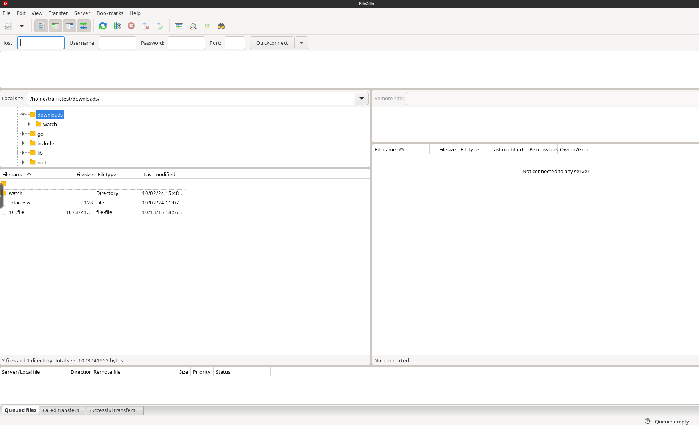This screenshot has height=425, width=699.
Task: Open the Site Manager dropdown arrow
Action: pos(22,26)
